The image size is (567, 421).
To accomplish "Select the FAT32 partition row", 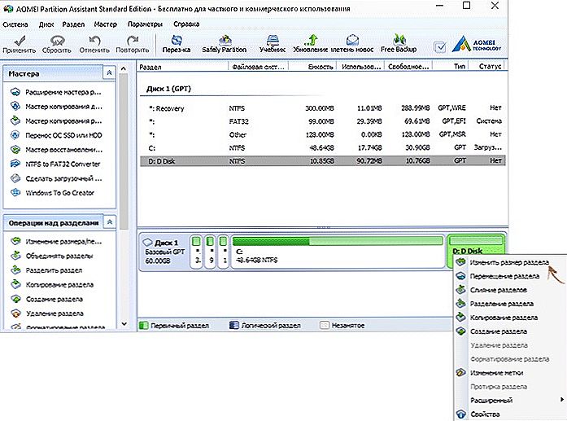I will (323, 121).
